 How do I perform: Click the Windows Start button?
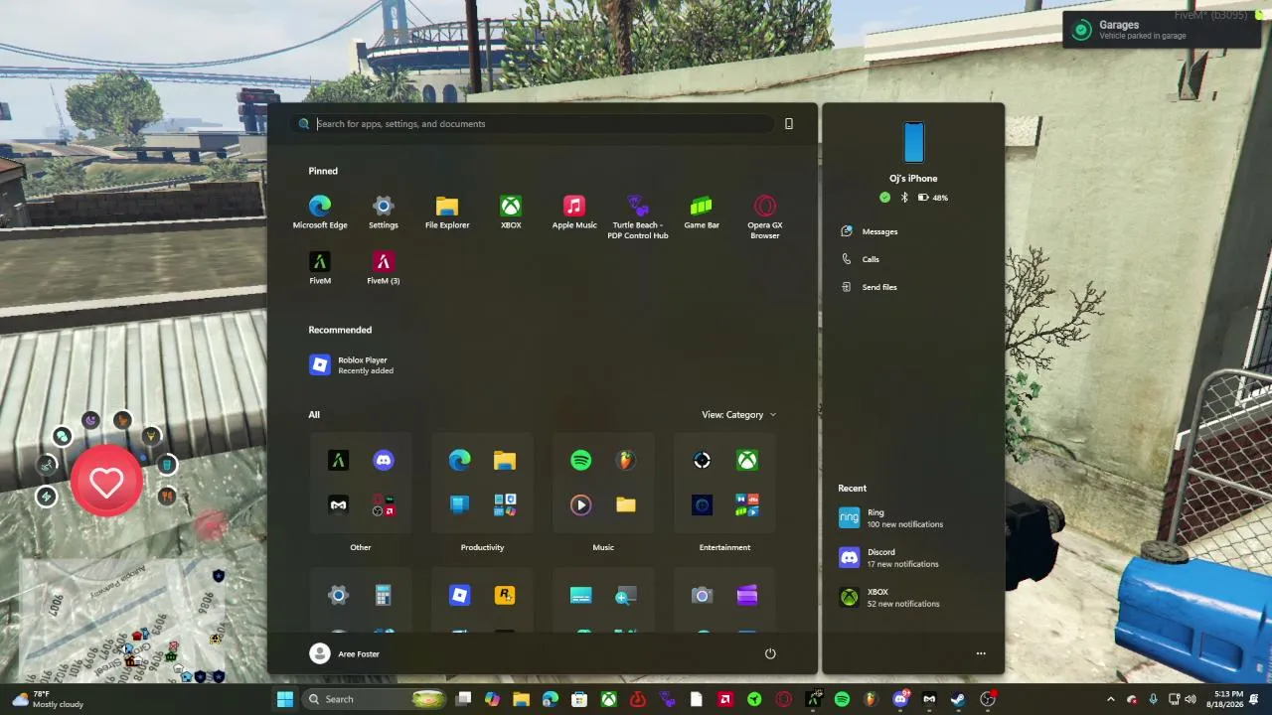click(x=285, y=699)
